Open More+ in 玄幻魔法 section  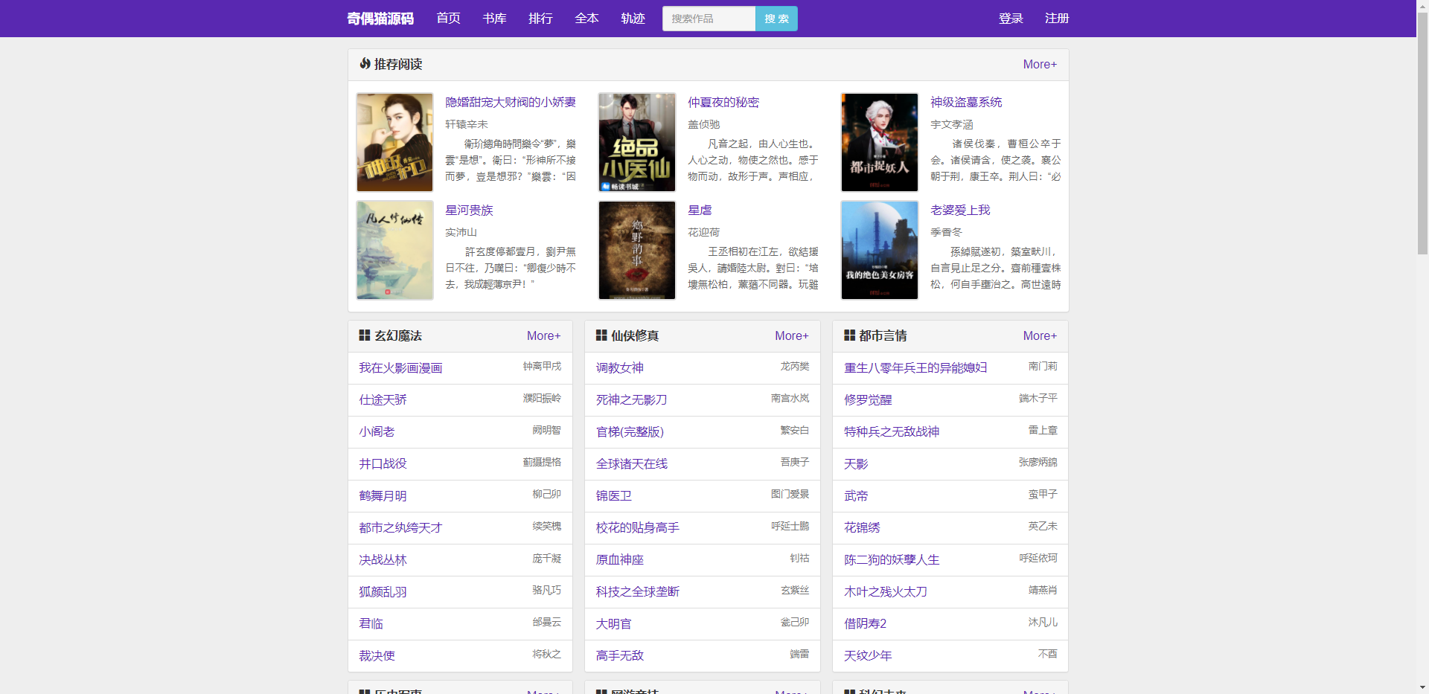pos(544,336)
